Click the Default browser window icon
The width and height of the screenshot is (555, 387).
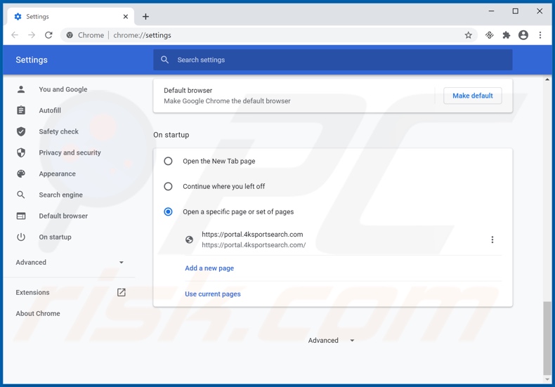coord(21,216)
